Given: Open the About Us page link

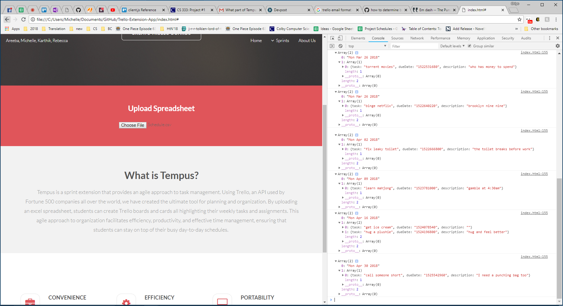Looking at the screenshot, I should coord(307,41).
